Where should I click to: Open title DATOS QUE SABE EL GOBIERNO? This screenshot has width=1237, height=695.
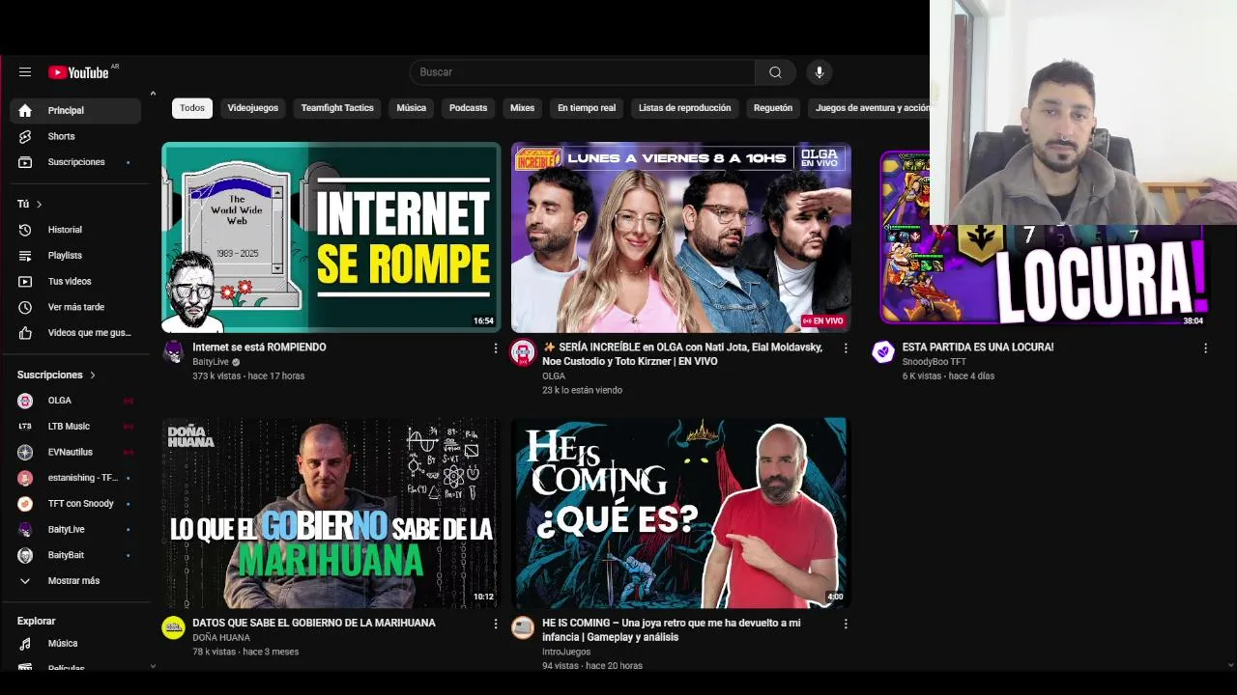(314, 624)
